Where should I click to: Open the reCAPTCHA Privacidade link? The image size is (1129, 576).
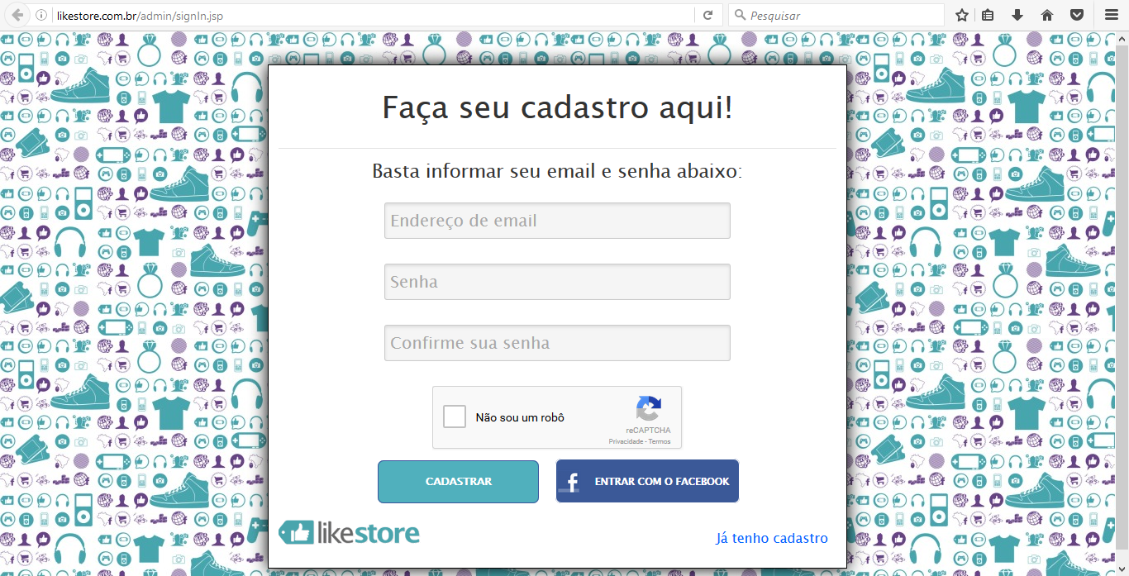[626, 441]
